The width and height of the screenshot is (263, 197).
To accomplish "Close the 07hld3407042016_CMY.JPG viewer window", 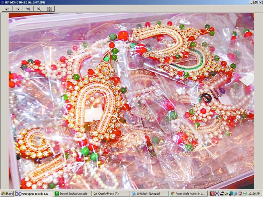I will (x=259, y=2).
